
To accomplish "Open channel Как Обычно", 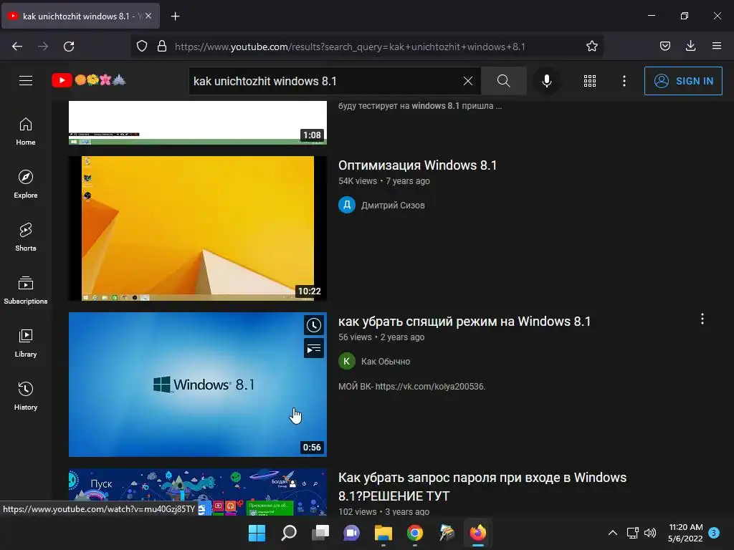I will point(385,361).
